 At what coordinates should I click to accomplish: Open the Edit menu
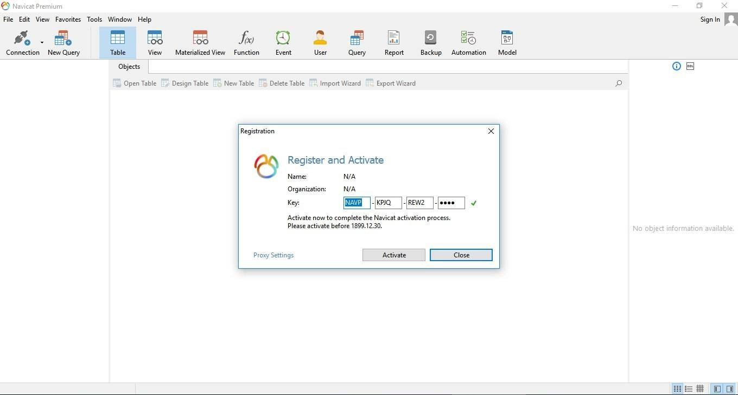[24, 20]
